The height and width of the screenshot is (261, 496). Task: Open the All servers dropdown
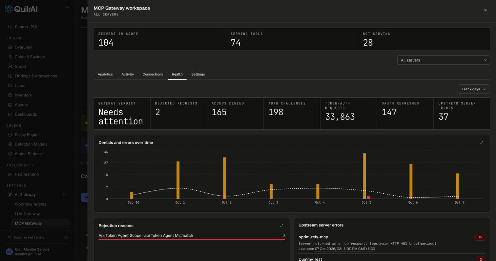tap(444, 60)
